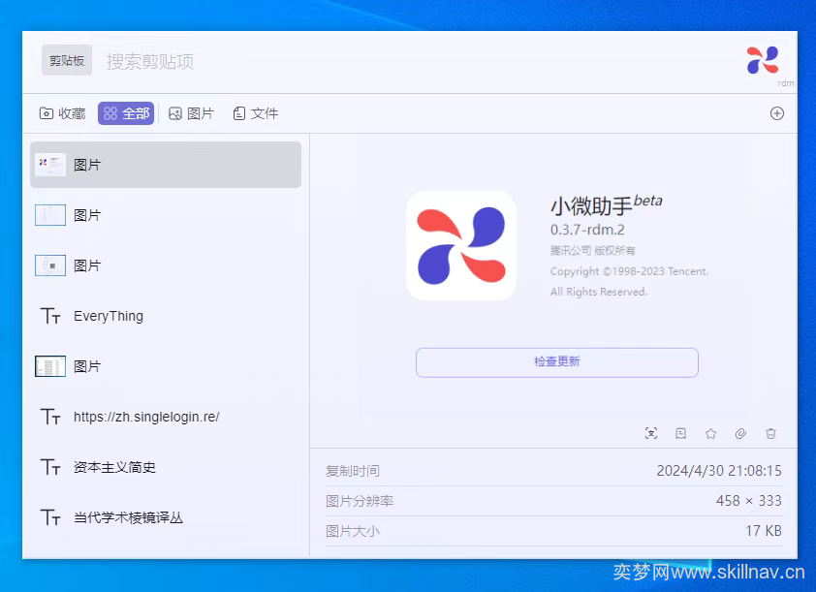The width and height of the screenshot is (816, 592).
Task: Click the image size value 17 KB
Action: [x=764, y=531]
